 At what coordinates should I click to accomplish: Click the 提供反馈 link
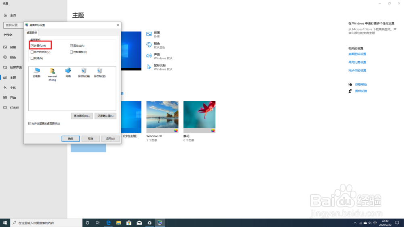pyautogui.click(x=361, y=91)
